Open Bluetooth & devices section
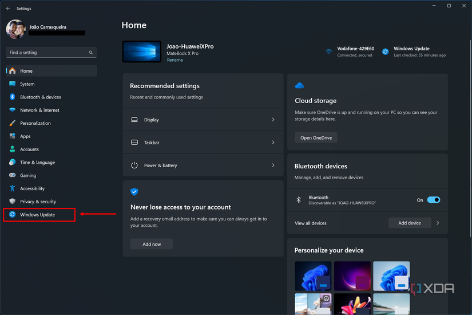Image resolution: width=472 pixels, height=315 pixels. pos(51,97)
